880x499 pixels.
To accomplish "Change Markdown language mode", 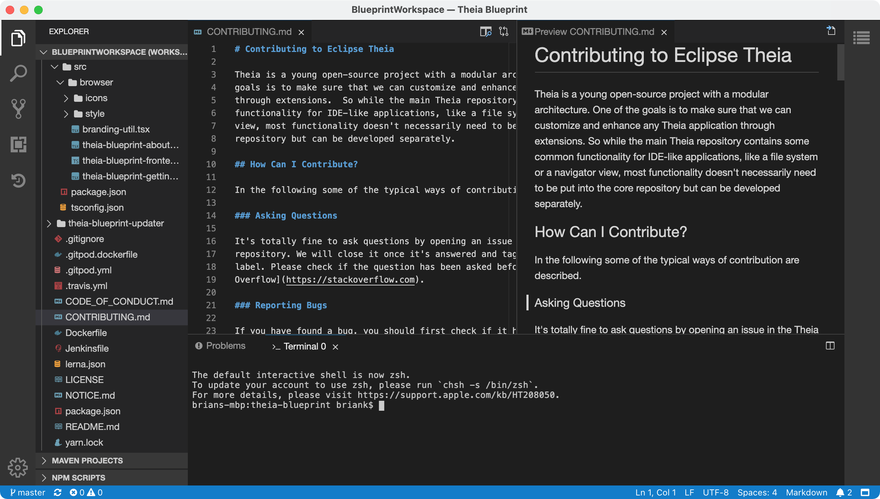I will (807, 493).
